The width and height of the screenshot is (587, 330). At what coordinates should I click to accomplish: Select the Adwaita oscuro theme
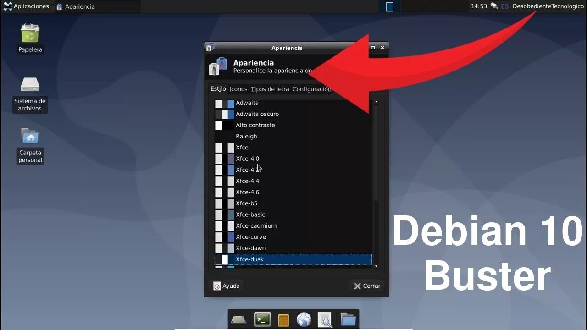293,114
